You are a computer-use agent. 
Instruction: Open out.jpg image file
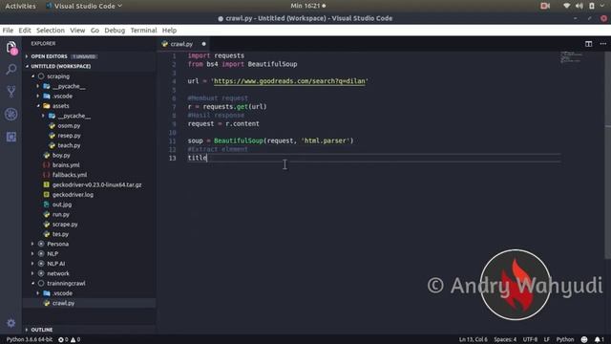[61, 204]
